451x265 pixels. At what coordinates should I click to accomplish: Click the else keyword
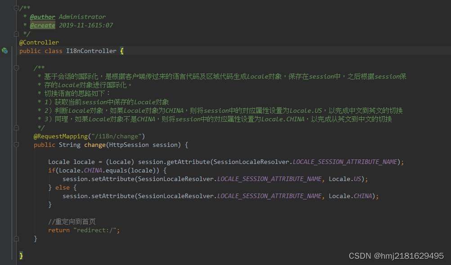click(x=63, y=187)
